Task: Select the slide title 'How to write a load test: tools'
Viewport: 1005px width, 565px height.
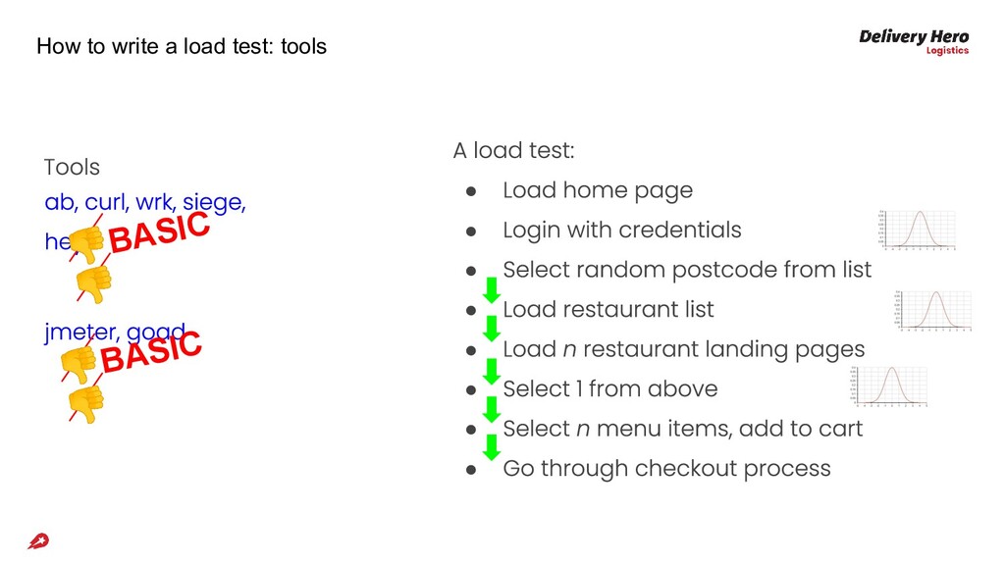Action: (182, 46)
